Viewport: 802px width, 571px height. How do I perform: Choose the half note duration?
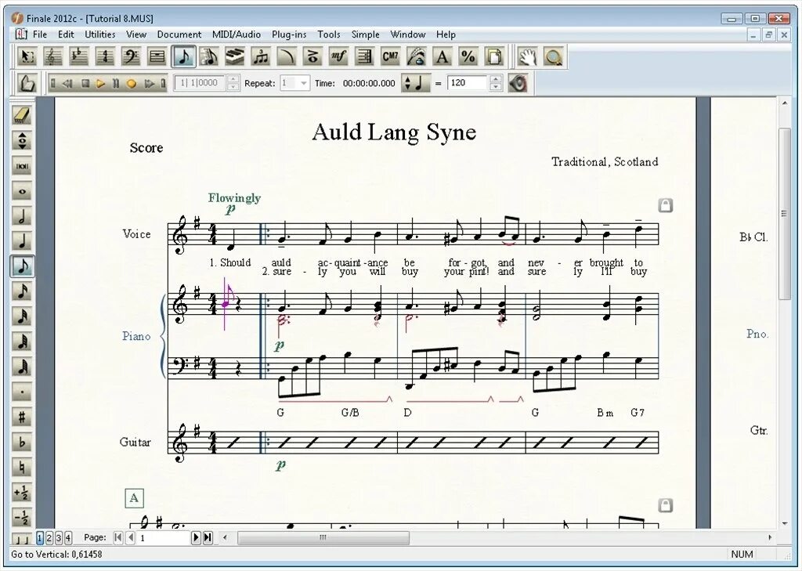point(21,216)
